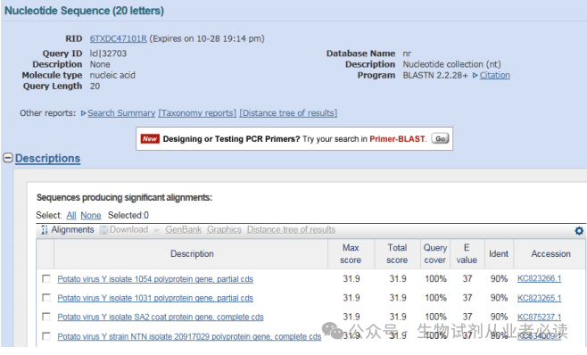Viewport: 587px width, 355px height.
Task: Open RID link 6TXDC47101R
Action: point(118,38)
